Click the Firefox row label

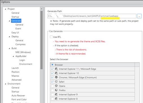tap(62, 90)
